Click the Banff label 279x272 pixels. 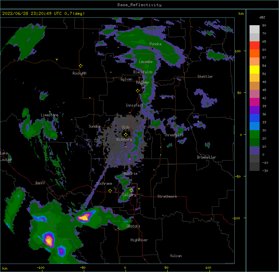(40, 183)
